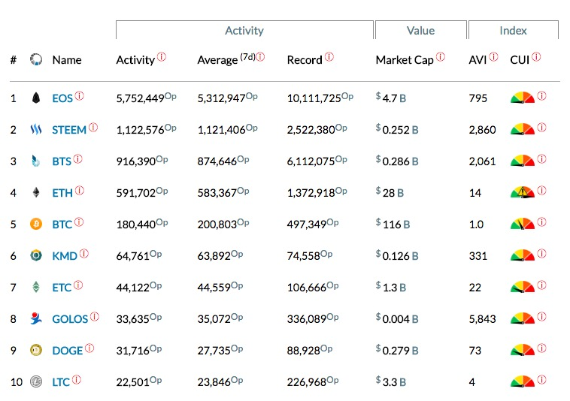This screenshot has height=401, width=570.
Task: Click info icon beside Market Cap header
Action: 440,57
